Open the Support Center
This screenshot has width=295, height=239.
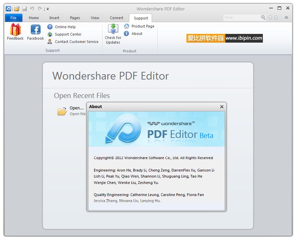pyautogui.click(x=68, y=34)
